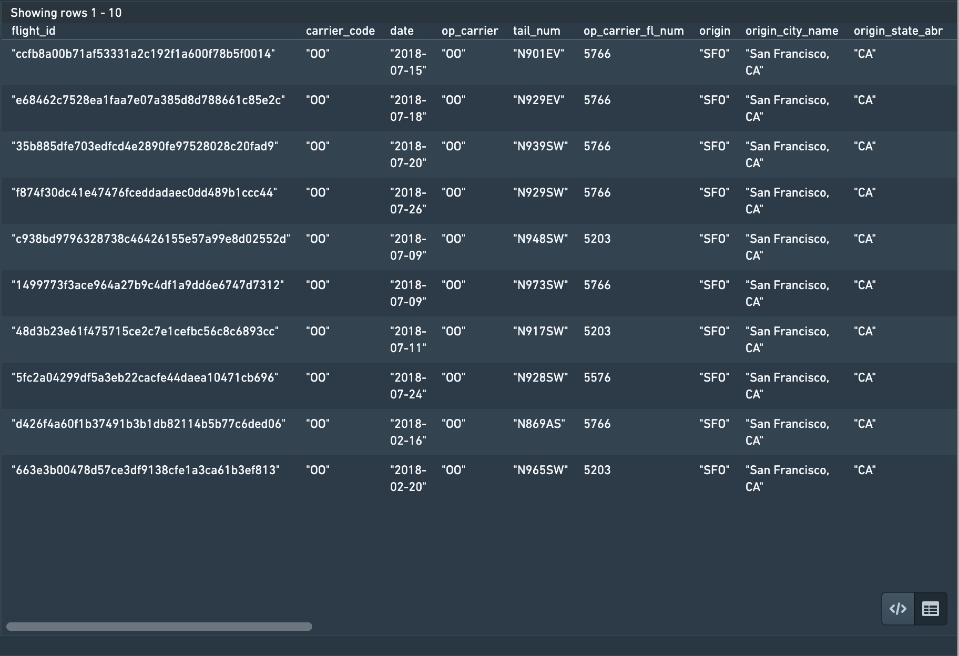Click tail number "N965SW"
This screenshot has width=959, height=656.
click(x=540, y=470)
